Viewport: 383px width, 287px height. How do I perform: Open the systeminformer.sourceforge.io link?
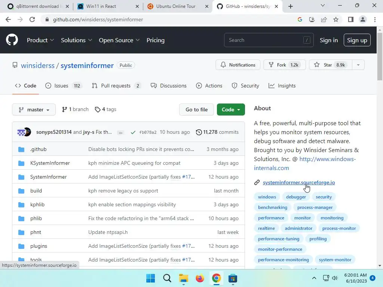(x=299, y=182)
